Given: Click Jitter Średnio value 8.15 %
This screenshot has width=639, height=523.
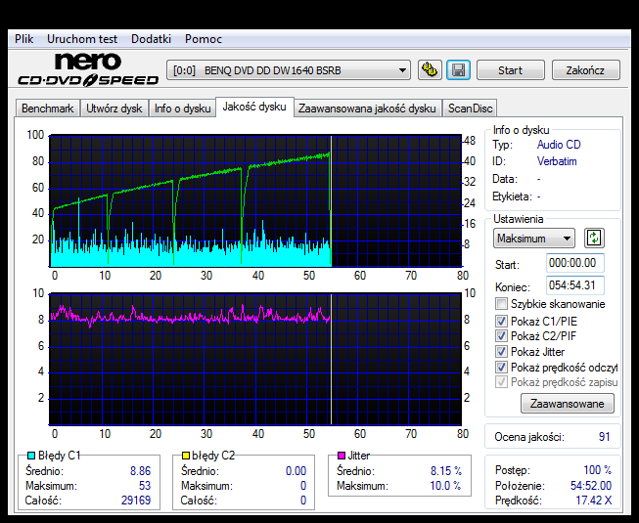Looking at the screenshot, I should tap(446, 471).
